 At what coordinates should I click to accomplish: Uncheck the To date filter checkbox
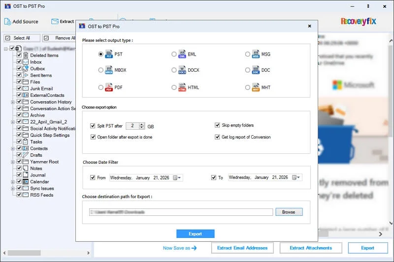pyautogui.click(x=214, y=177)
